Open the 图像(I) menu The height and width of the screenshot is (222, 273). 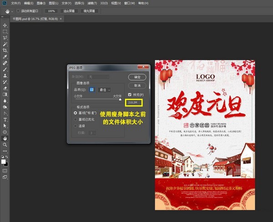click(41, 3)
